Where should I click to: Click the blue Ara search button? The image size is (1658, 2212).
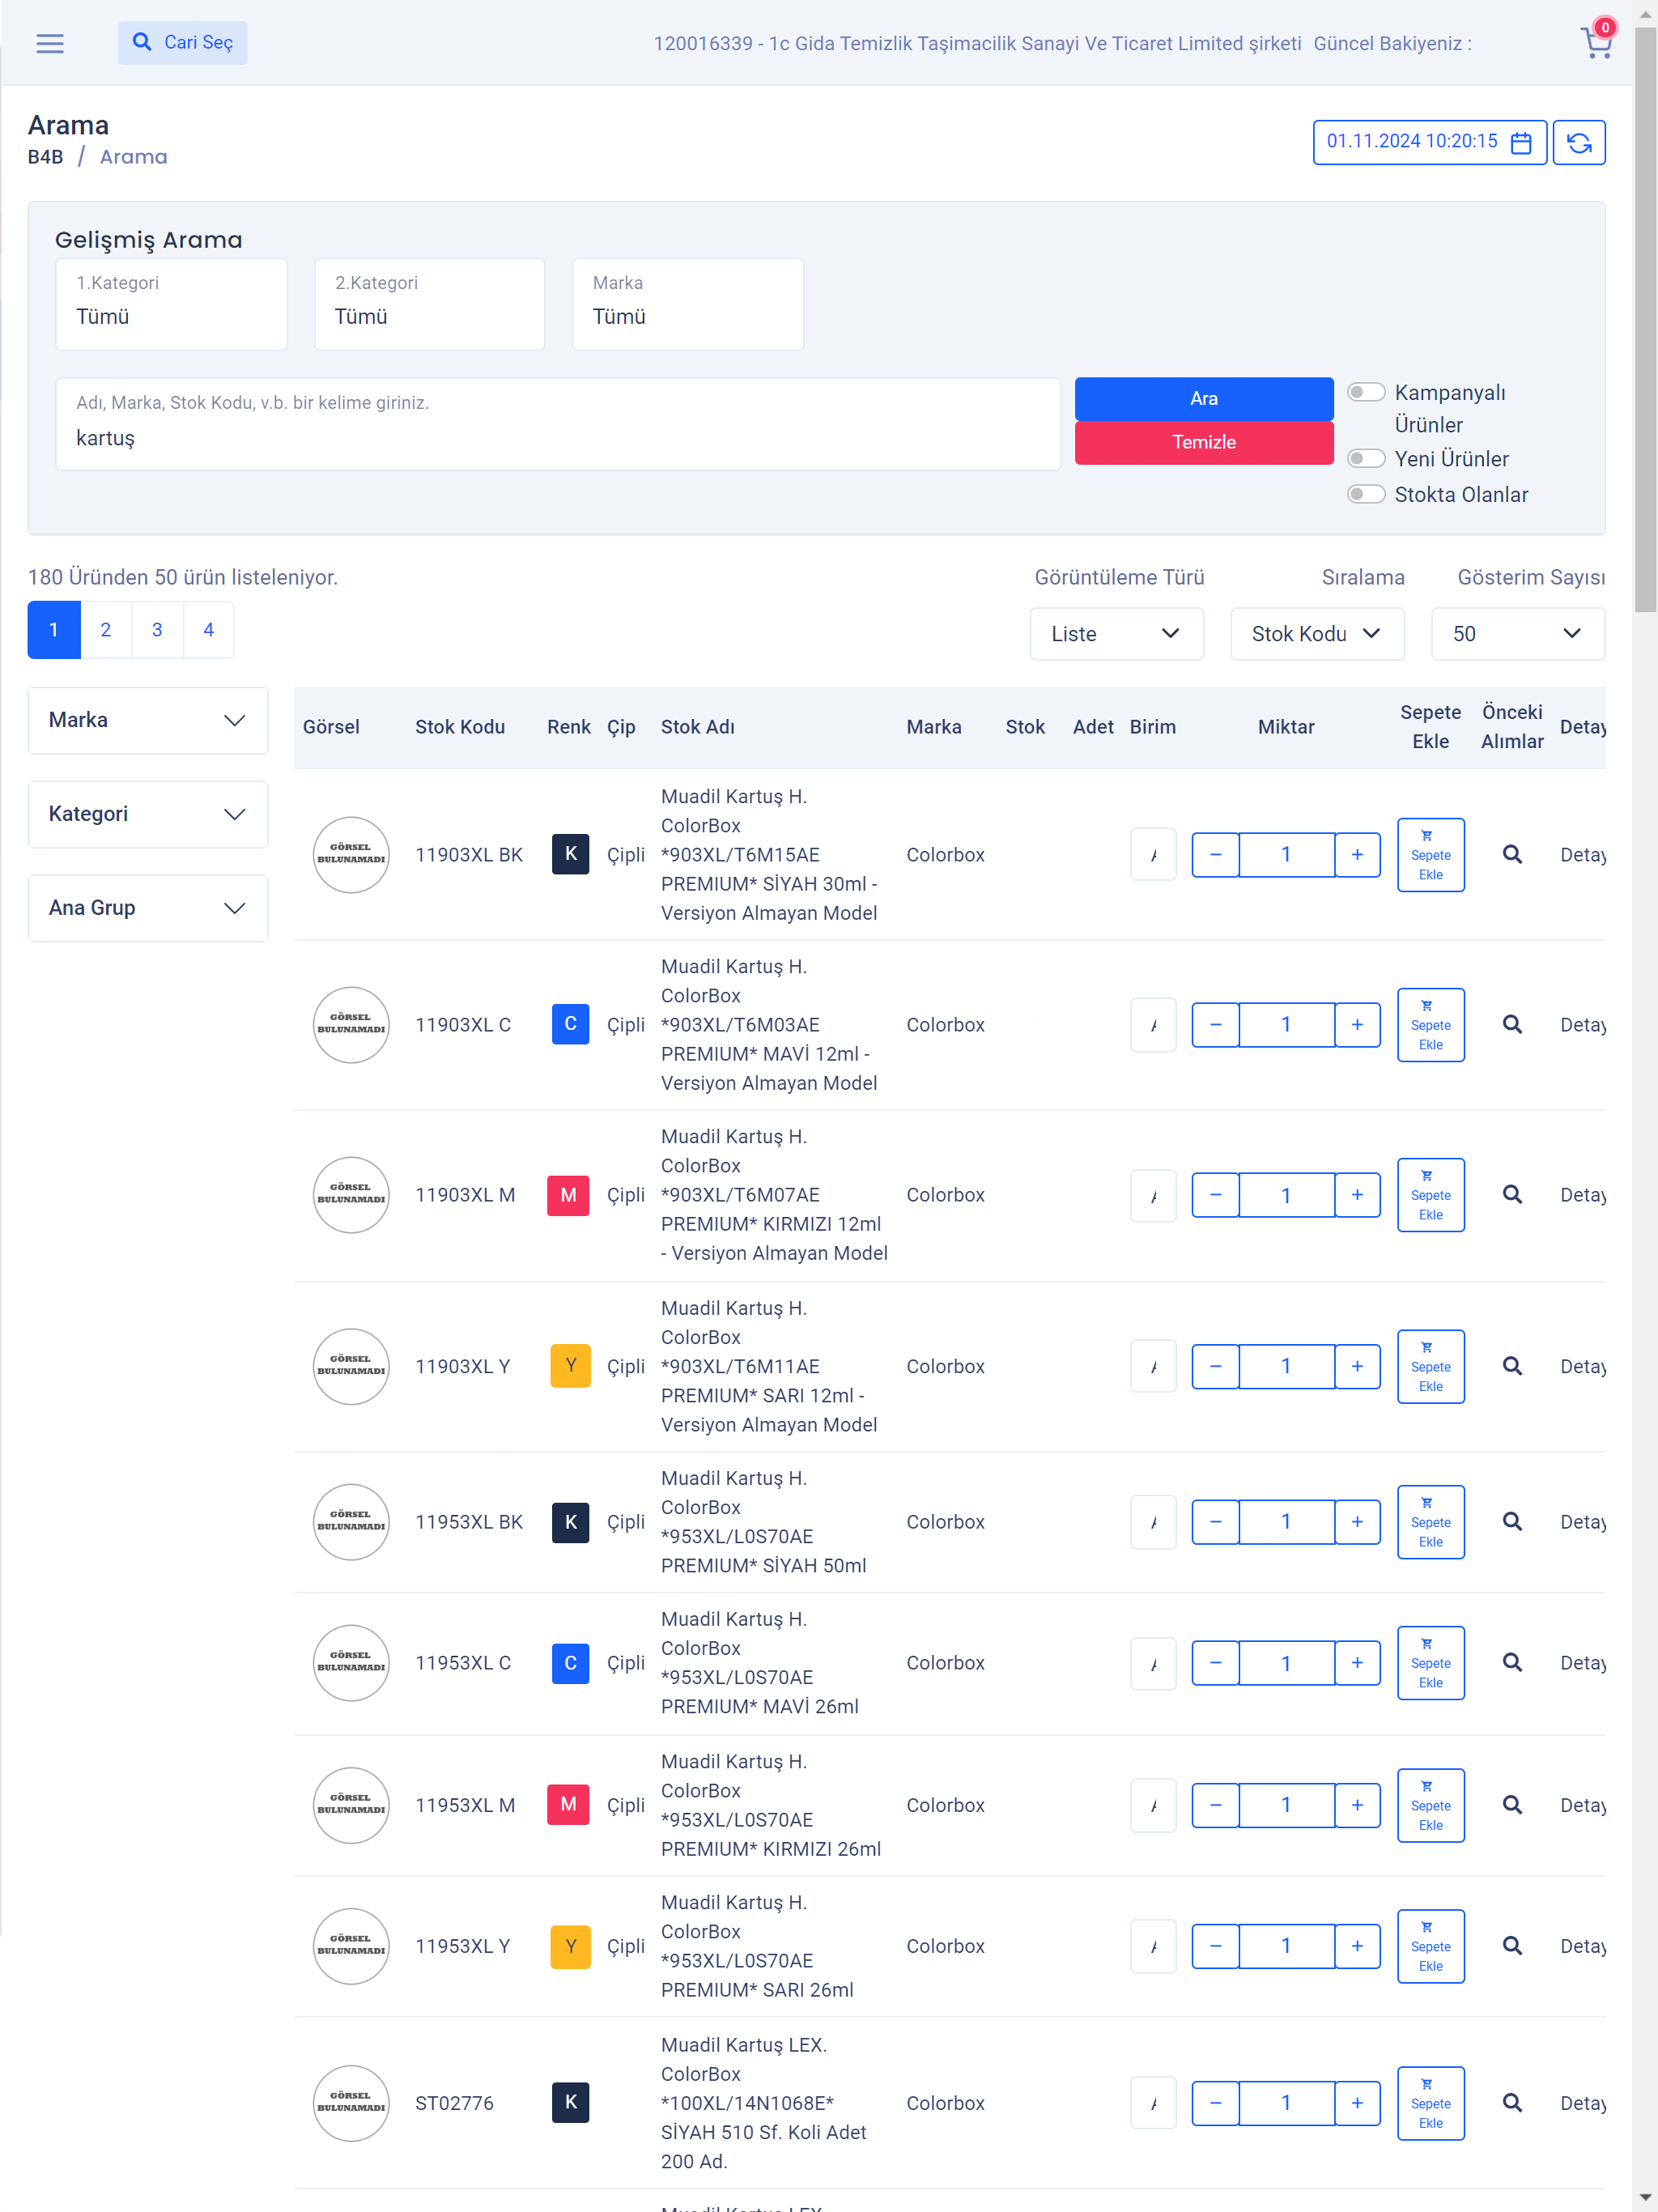[1203, 399]
